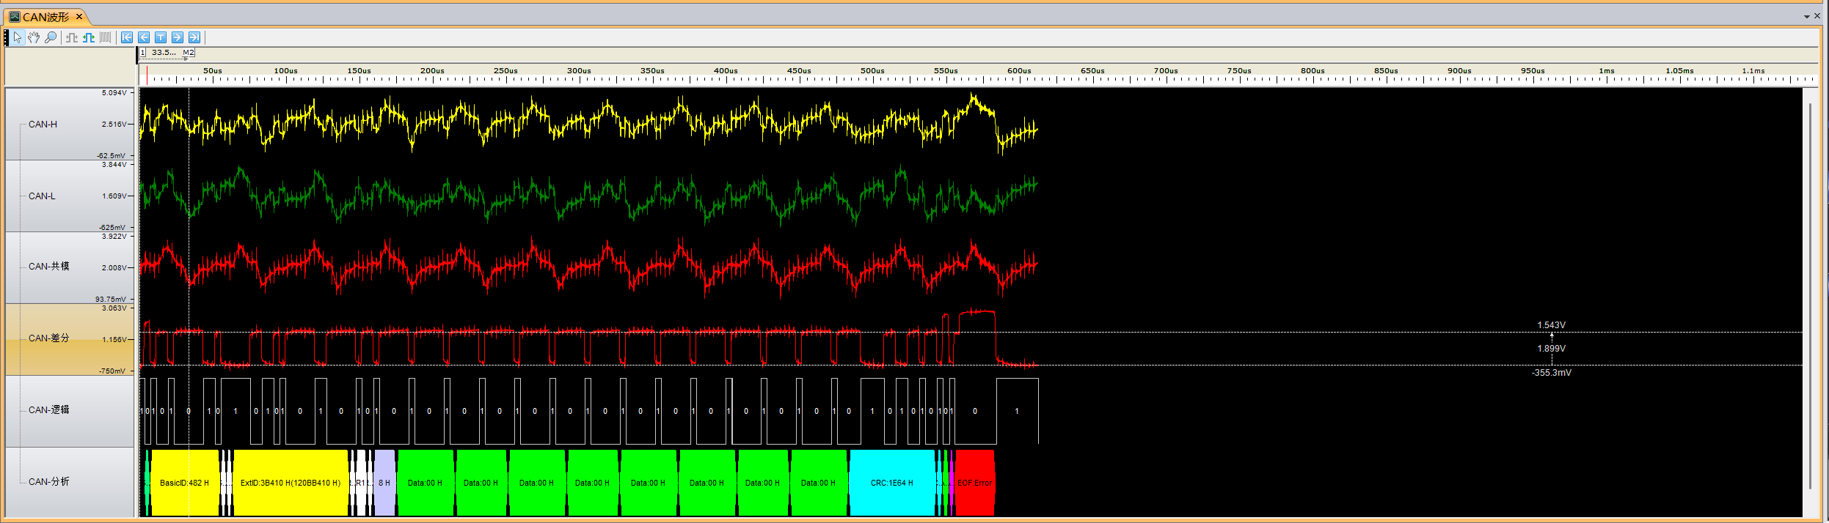Click the marker 1 flag

tap(142, 53)
